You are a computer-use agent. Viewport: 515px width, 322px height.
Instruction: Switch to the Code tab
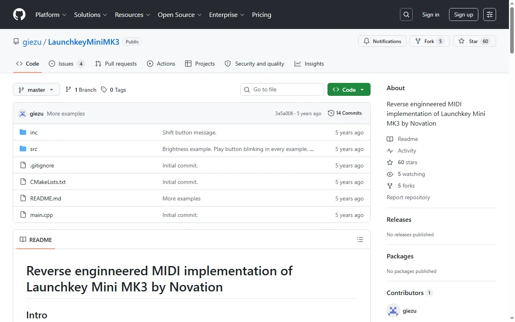(27, 64)
